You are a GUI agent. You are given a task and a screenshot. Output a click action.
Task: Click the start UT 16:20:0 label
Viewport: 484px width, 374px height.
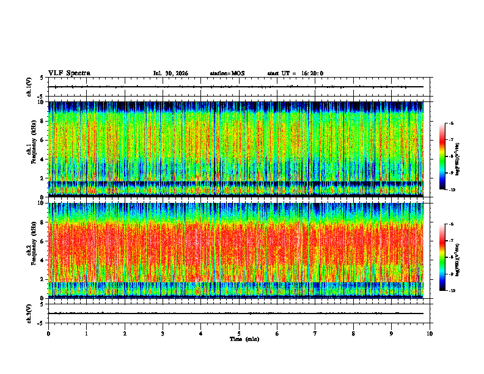[x=295, y=73]
